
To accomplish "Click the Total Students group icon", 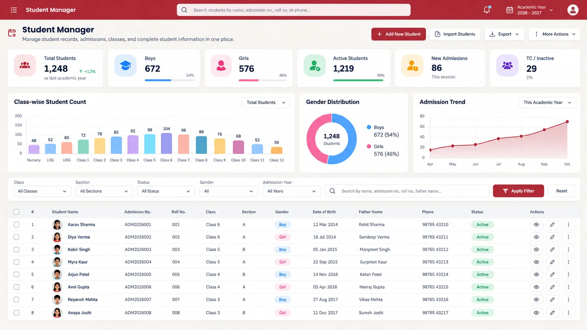I will [x=25, y=65].
